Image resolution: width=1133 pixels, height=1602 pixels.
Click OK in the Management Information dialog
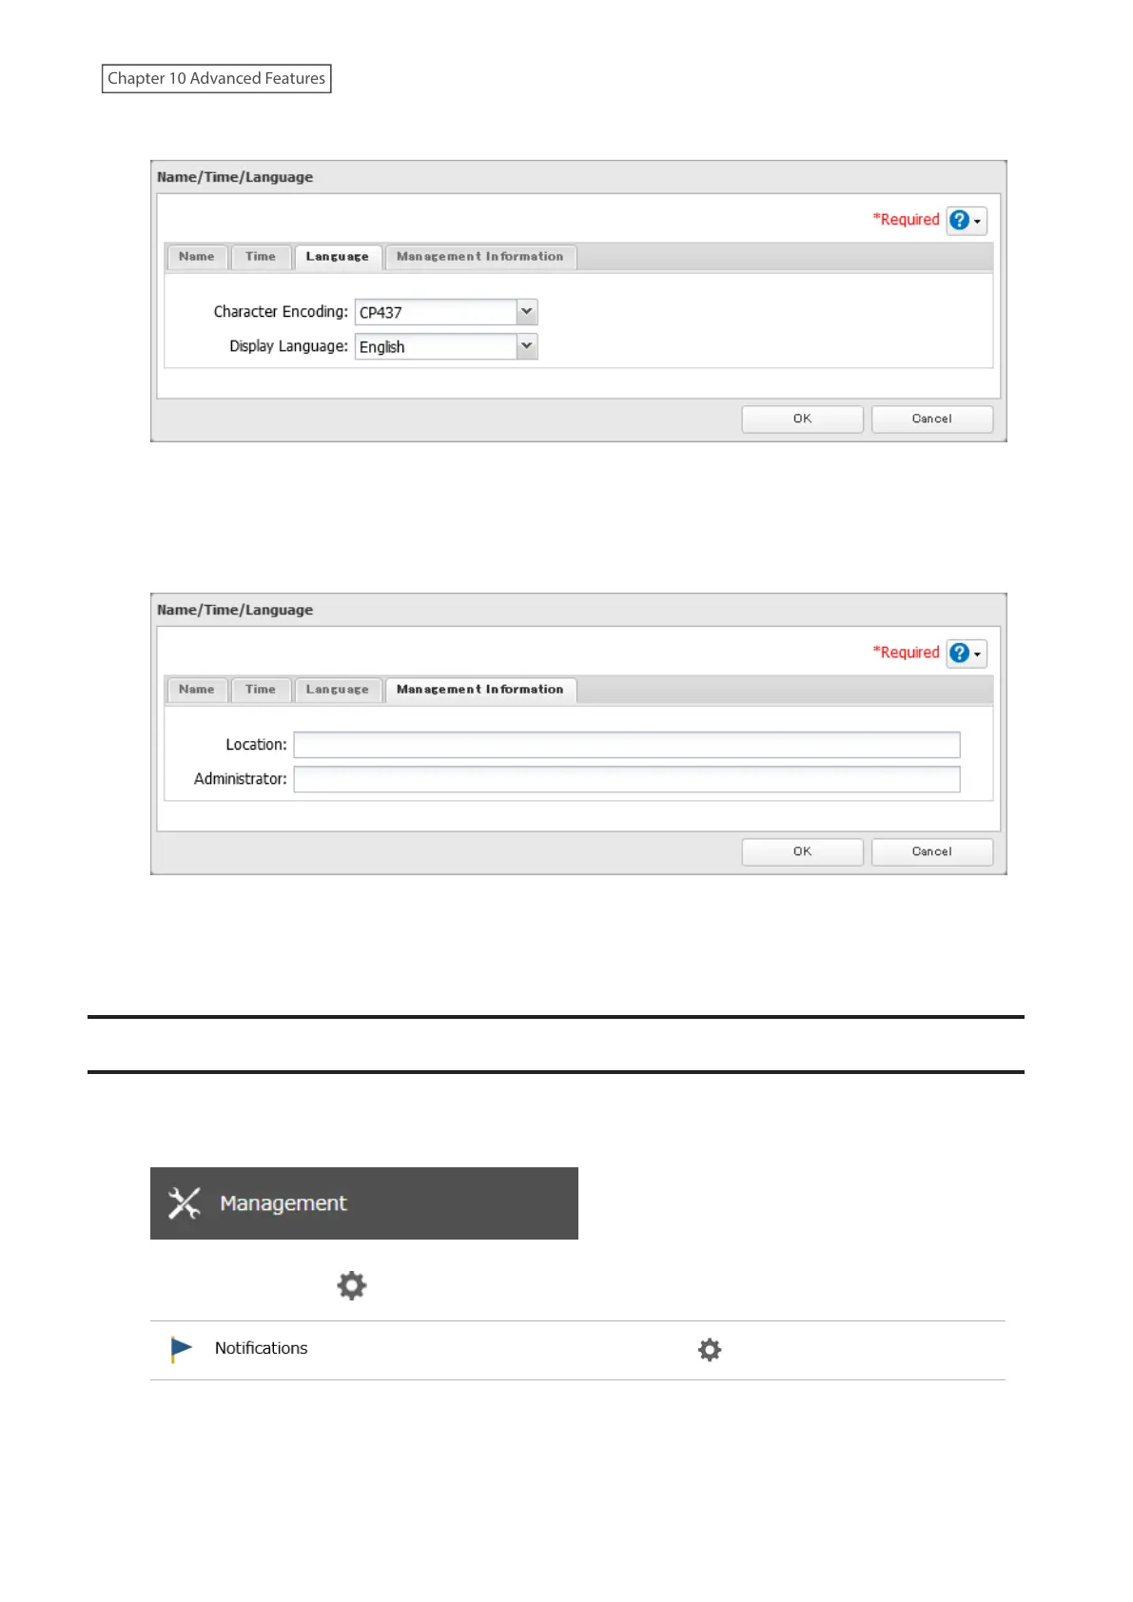click(802, 851)
